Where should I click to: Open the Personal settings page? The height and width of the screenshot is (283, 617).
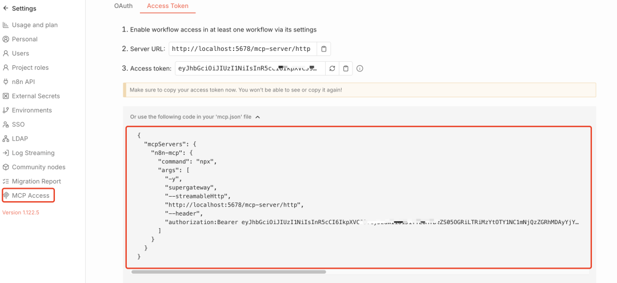pos(25,39)
